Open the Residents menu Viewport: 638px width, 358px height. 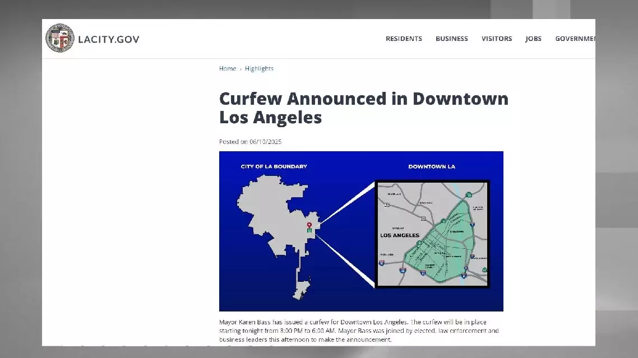pos(404,39)
